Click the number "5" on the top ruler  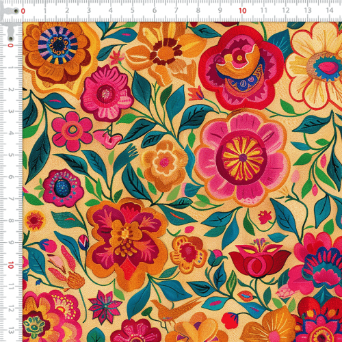point(133,10)
